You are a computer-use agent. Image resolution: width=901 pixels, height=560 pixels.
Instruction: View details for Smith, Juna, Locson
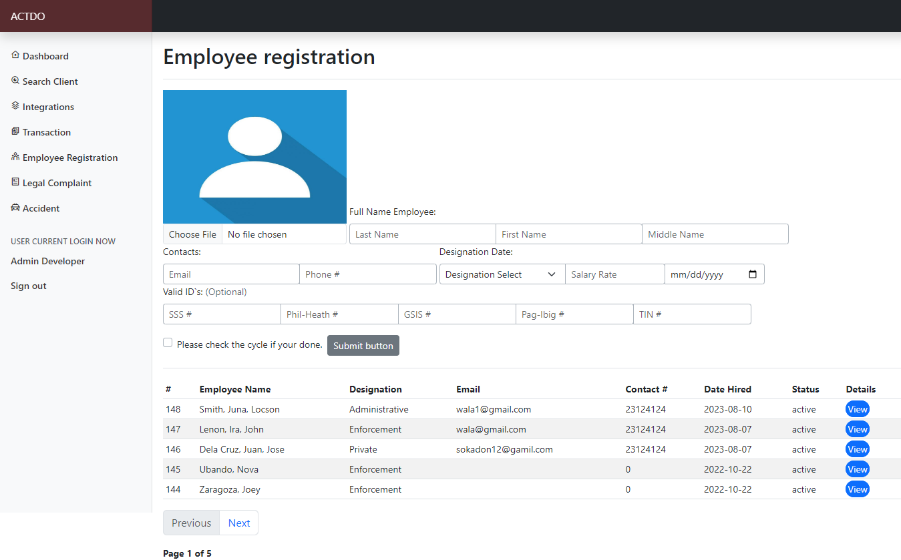(857, 409)
